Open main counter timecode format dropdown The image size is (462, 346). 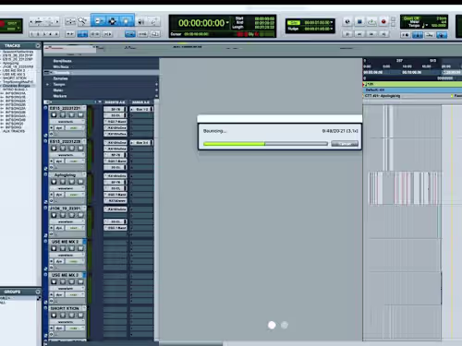[227, 23]
